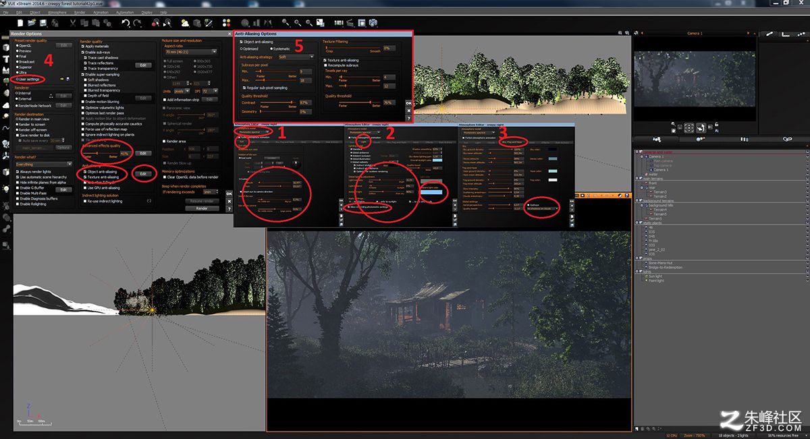
Task: Click the Save scene disk icon
Action: 43,23
